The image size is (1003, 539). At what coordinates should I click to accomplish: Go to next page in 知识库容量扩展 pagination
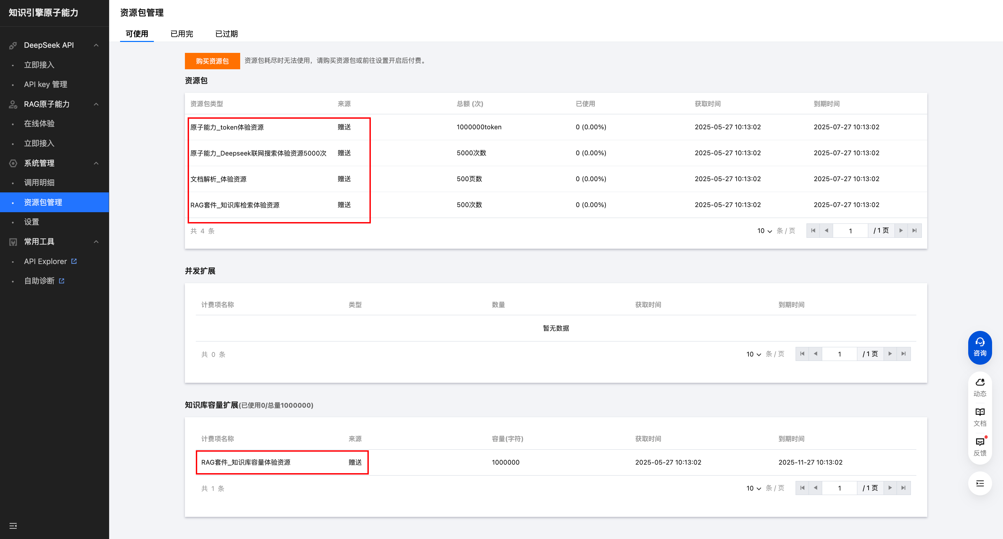point(890,487)
